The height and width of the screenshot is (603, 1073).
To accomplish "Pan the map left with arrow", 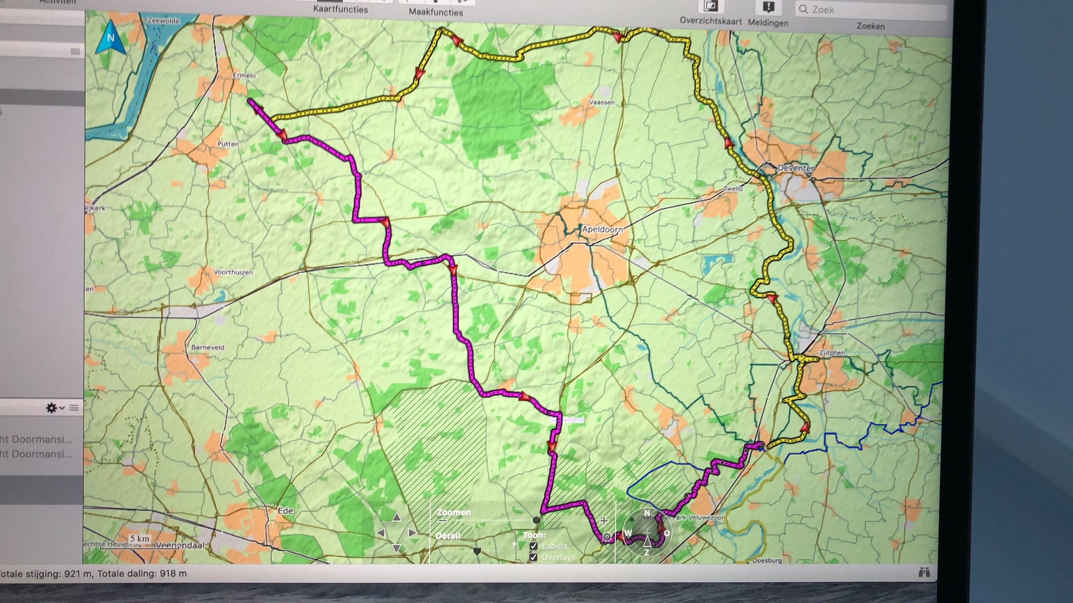I will [381, 533].
